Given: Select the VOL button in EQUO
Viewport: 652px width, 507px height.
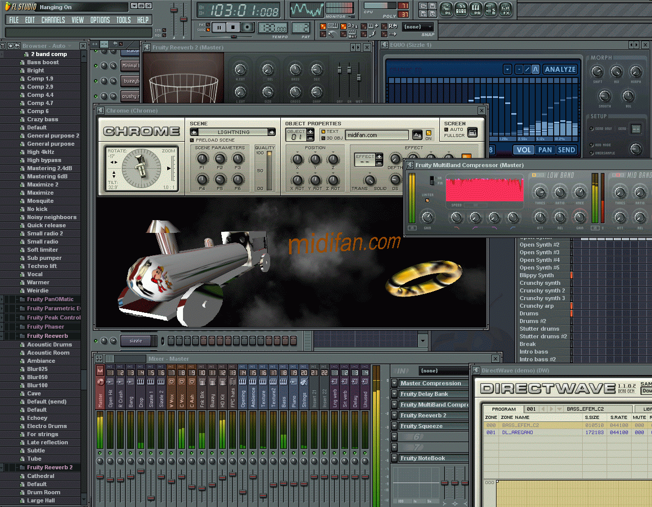Looking at the screenshot, I should pyautogui.click(x=524, y=150).
